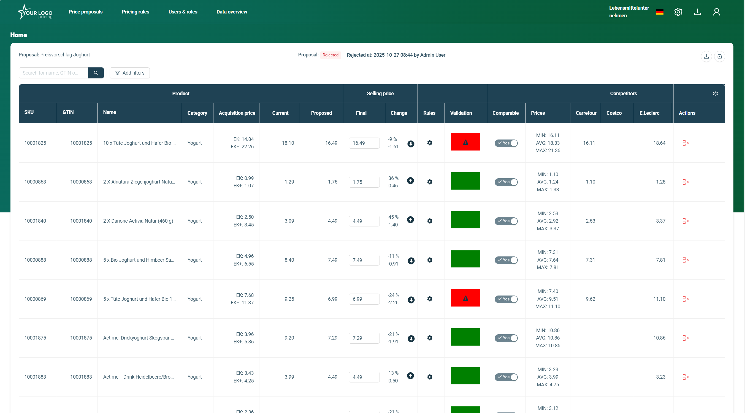Open product 2 X Danone Activia Natur link
Image resolution: width=745 pixels, height=413 pixels.
(138, 221)
